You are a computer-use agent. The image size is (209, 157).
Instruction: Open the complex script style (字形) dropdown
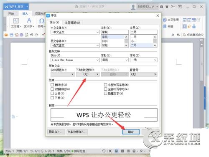pyautogui.click(x=126, y=60)
